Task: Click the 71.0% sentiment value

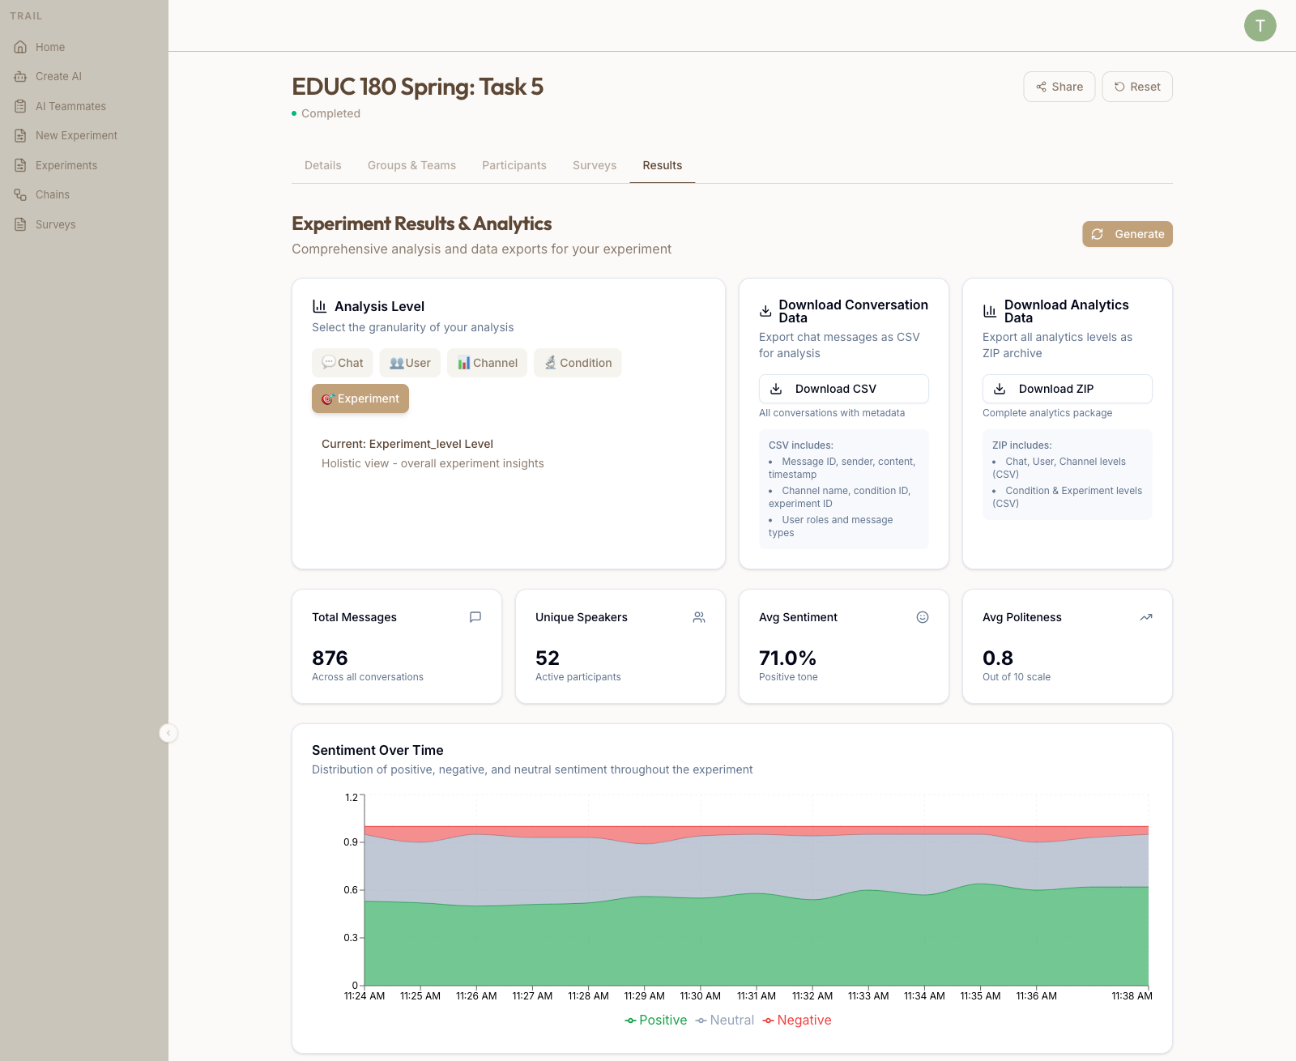Action: tap(787, 658)
